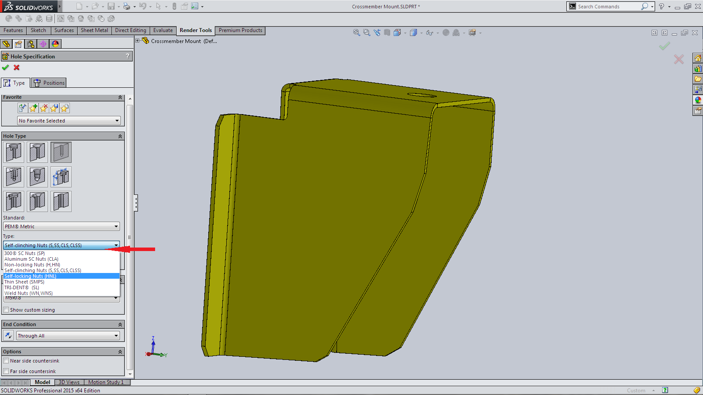Image resolution: width=703 pixels, height=395 pixels.
Task: Open the Standard dropdown showing PEM Metric
Action: coord(61,226)
